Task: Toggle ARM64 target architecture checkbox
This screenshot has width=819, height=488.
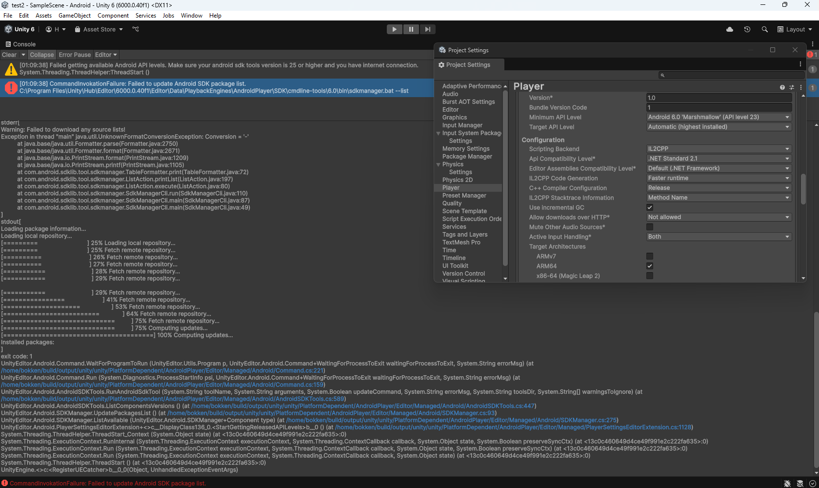Action: pyautogui.click(x=650, y=266)
